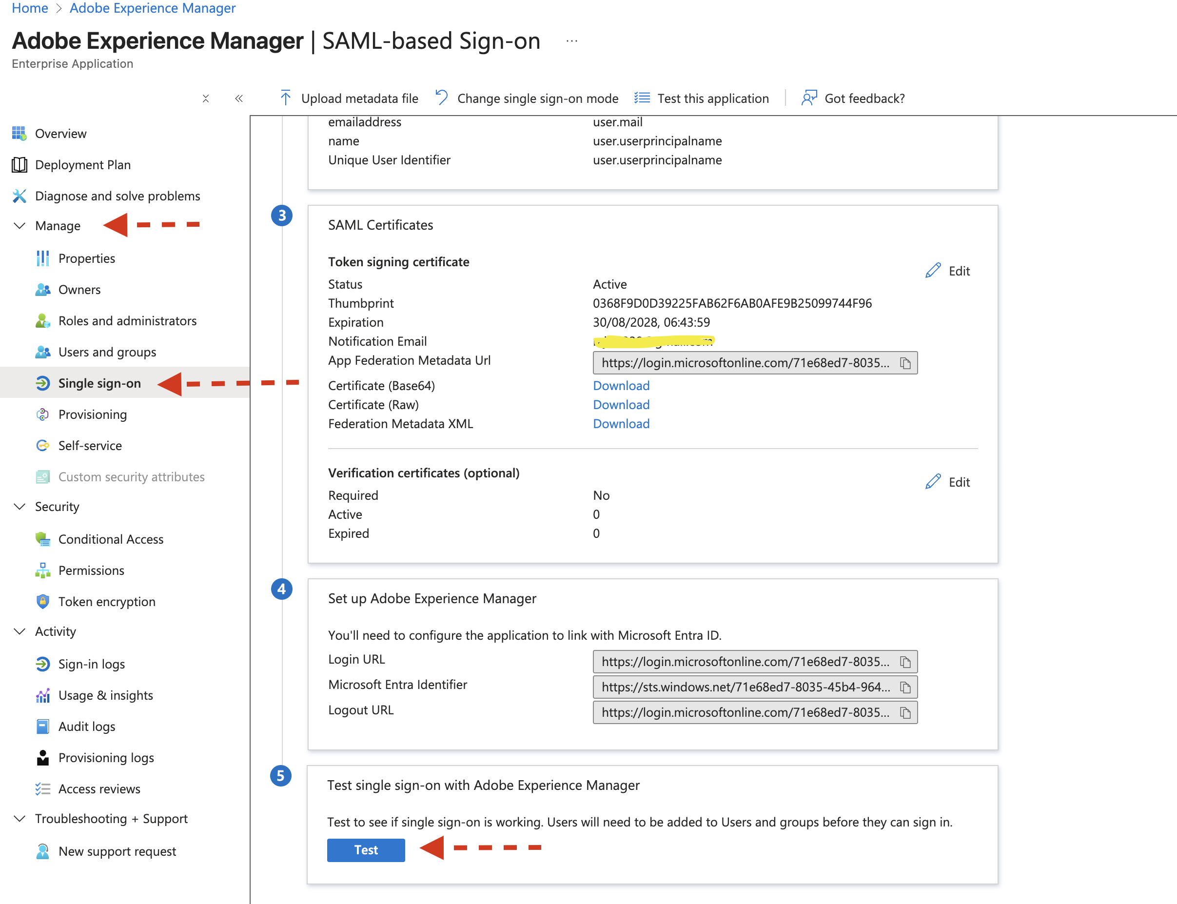The image size is (1177, 904).
Task: Click the Conditional Access icon
Action: click(x=42, y=539)
